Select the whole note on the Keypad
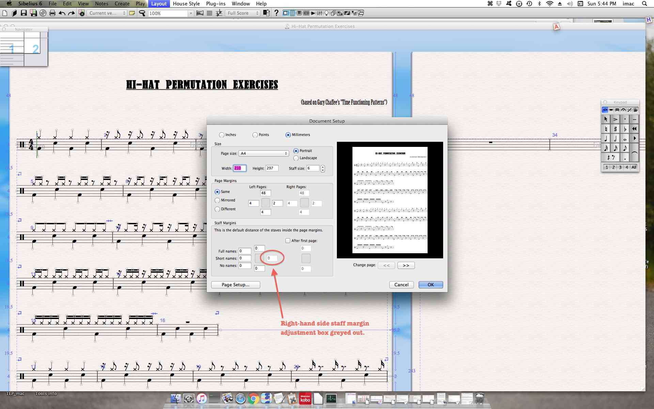 point(625,138)
